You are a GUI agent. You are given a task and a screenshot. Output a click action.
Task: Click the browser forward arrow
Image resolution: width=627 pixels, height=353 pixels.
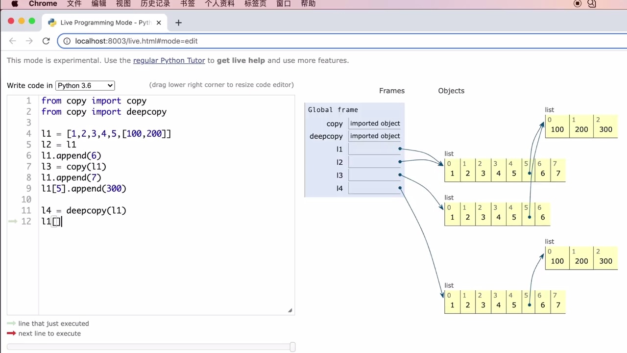29,41
